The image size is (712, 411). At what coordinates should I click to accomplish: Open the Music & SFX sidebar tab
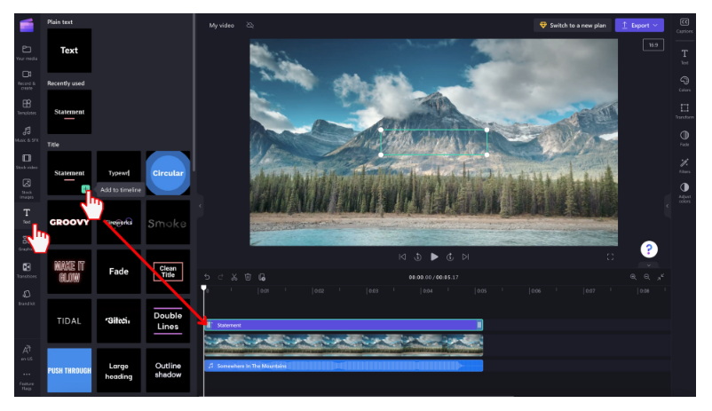[27, 134]
